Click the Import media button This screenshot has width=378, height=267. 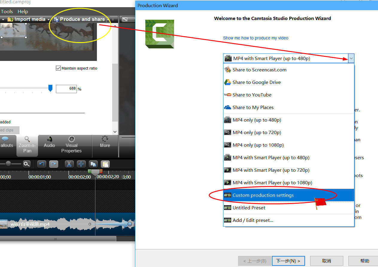[27, 19]
